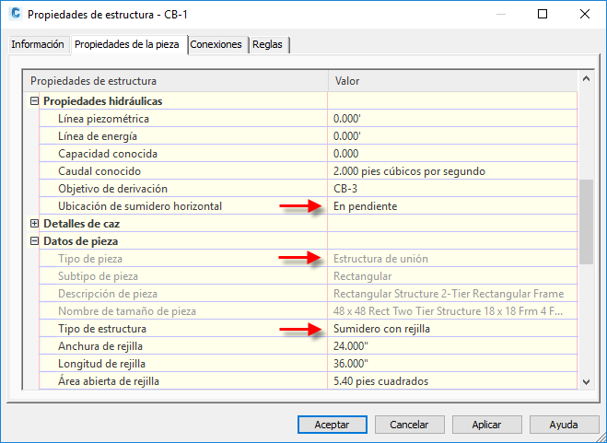Click the Cancelar button
The image size is (607, 443).
coord(409,425)
